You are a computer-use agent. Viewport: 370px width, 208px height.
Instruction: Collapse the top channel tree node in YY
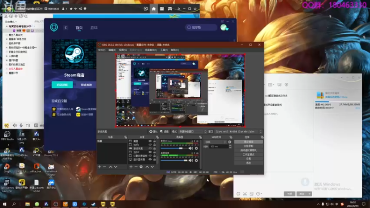[x=6, y=26]
